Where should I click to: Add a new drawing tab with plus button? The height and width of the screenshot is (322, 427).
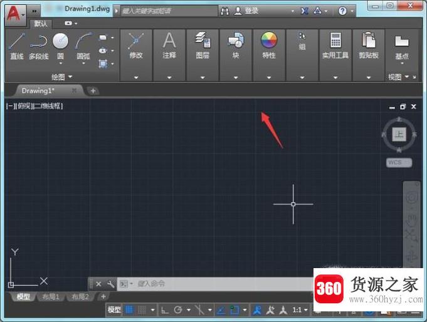point(93,91)
